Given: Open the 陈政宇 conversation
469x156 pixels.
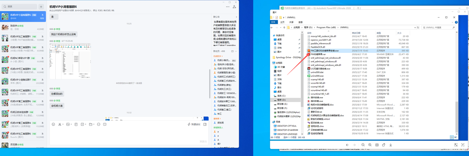Looking at the screenshot, I should click(x=23, y=27).
